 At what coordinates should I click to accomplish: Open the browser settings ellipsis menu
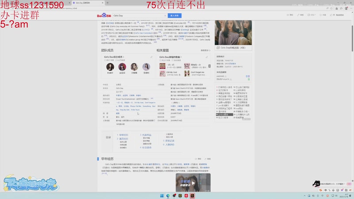(351, 8)
